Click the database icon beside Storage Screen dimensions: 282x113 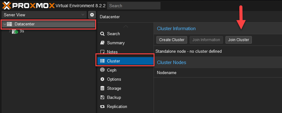[x=102, y=89]
